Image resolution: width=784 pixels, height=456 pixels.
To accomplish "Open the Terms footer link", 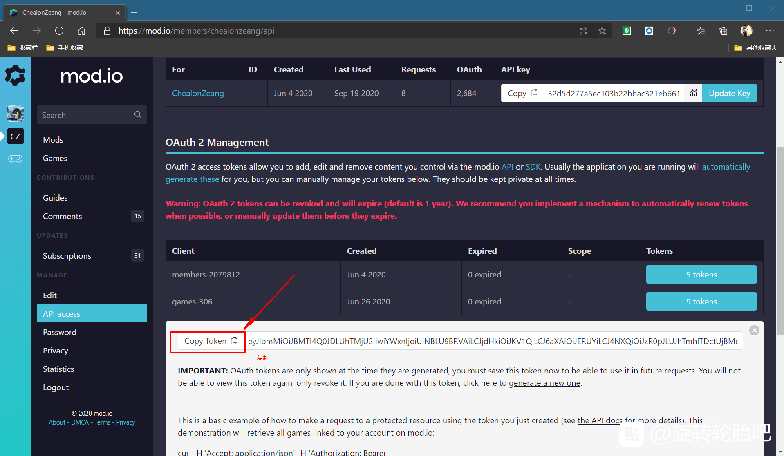I will point(103,422).
